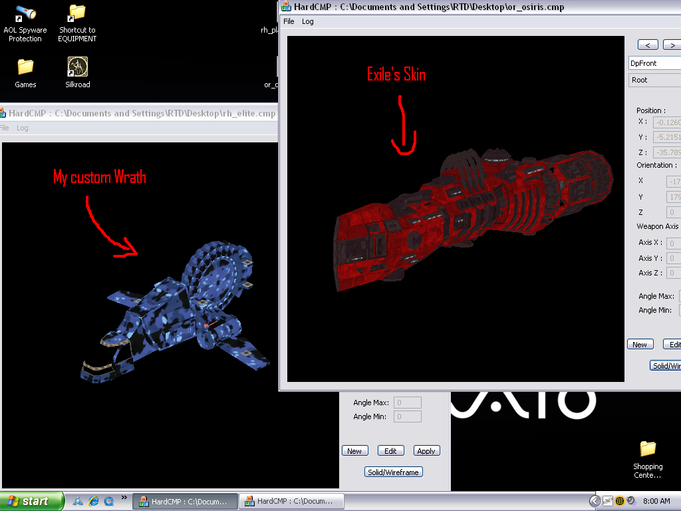
Task: Click previous hardpoint '<' button
Action: 648,45
